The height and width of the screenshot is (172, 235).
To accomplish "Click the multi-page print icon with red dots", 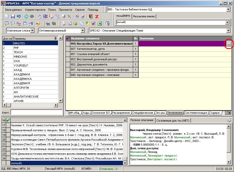I will click(x=70, y=23).
